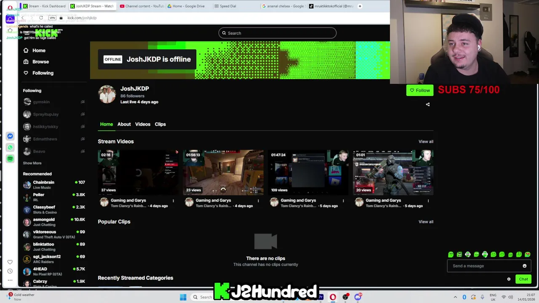539x303 pixels.
Task: Click the Opera icon in the taskbar
Action: tap(333, 297)
